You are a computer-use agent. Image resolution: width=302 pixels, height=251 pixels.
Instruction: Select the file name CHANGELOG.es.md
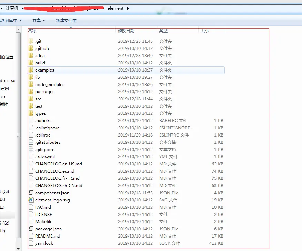click(55, 171)
